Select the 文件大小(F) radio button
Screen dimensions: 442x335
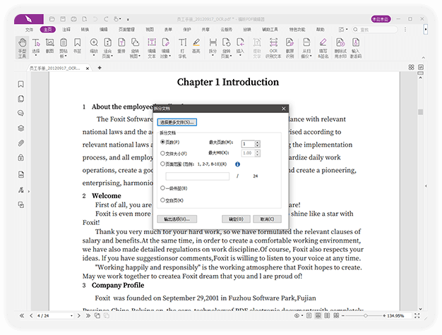coord(162,153)
